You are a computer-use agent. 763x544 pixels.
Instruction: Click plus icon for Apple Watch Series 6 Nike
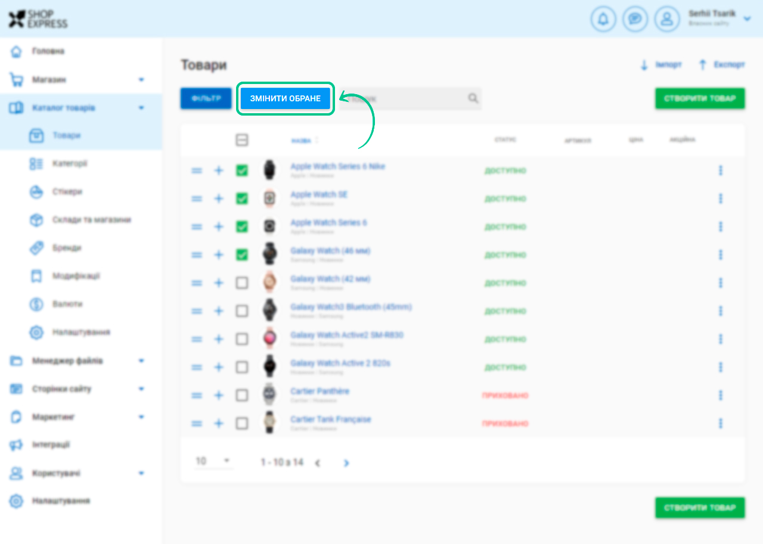tap(219, 170)
